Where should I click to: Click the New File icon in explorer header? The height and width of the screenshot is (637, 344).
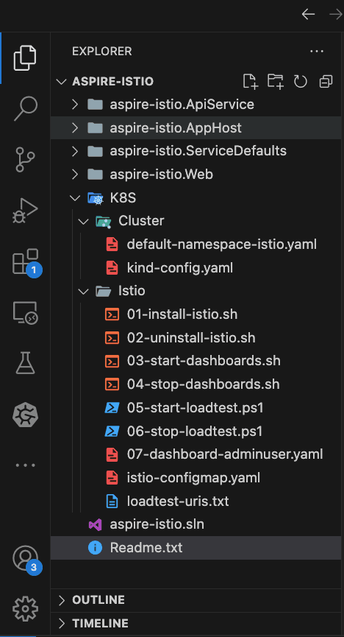coord(251,81)
